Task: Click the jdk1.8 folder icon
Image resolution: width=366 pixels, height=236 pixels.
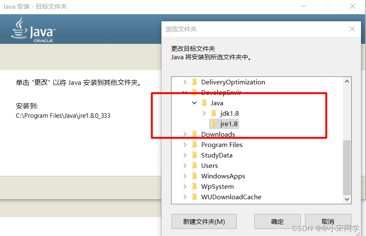Action: [x=214, y=113]
